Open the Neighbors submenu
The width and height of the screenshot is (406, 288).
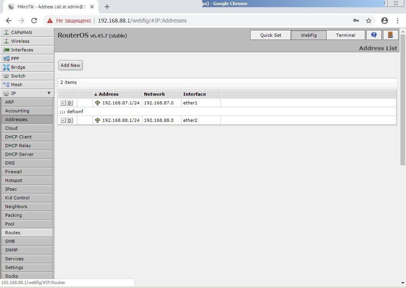[27, 207]
